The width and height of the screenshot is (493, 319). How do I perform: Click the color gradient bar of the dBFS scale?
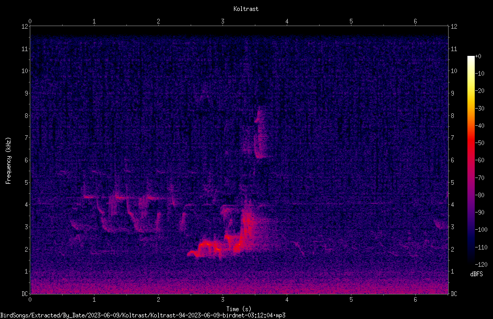click(471, 160)
